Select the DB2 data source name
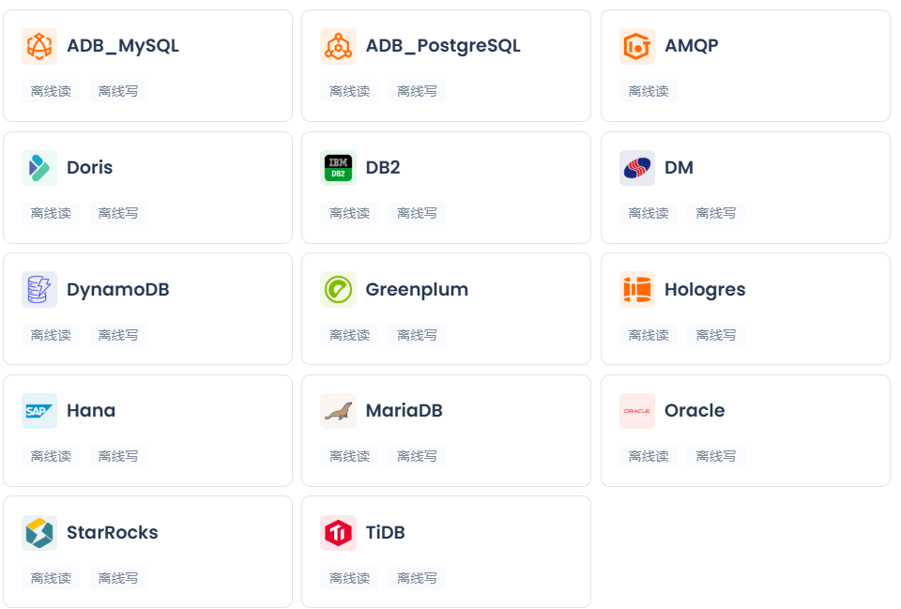 click(x=383, y=167)
